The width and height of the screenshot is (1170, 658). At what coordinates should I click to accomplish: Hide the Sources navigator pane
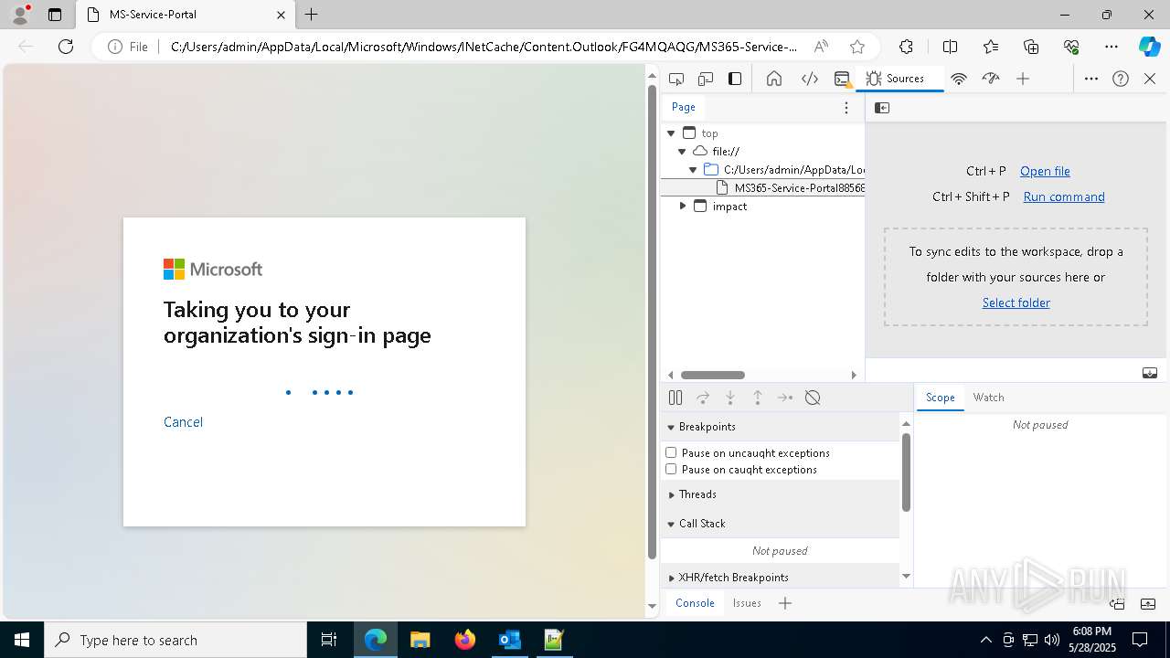882,108
